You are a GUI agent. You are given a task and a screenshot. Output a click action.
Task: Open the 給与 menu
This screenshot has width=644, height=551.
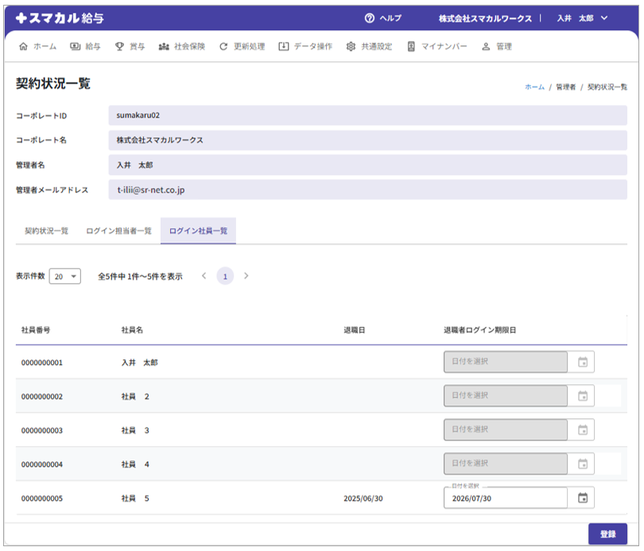tap(85, 47)
